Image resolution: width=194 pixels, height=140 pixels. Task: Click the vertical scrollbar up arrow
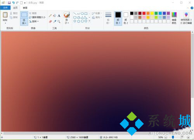192,32
